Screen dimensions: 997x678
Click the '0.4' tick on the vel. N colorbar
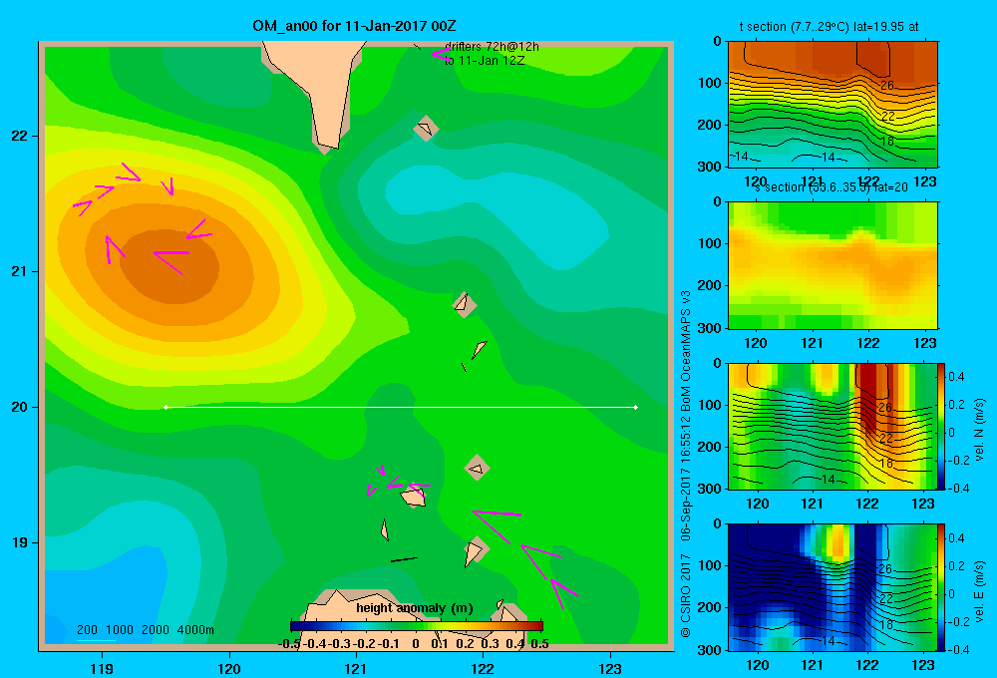tap(956, 377)
